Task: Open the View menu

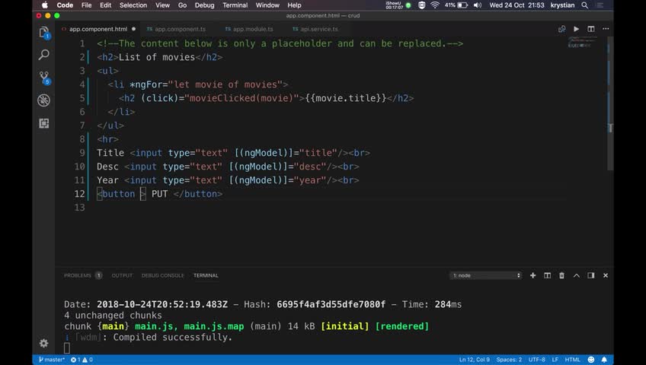Action: (162, 5)
